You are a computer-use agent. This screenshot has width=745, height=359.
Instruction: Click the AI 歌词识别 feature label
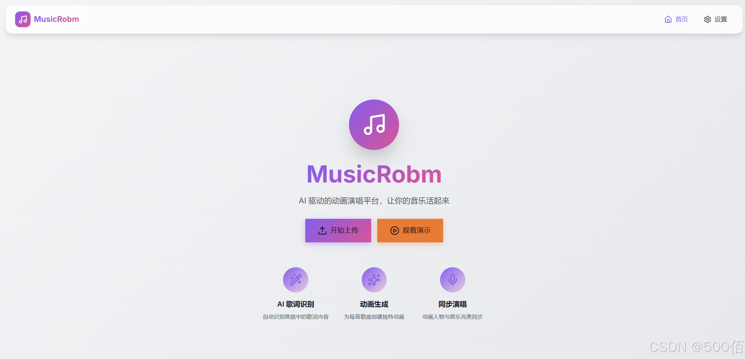click(x=296, y=304)
